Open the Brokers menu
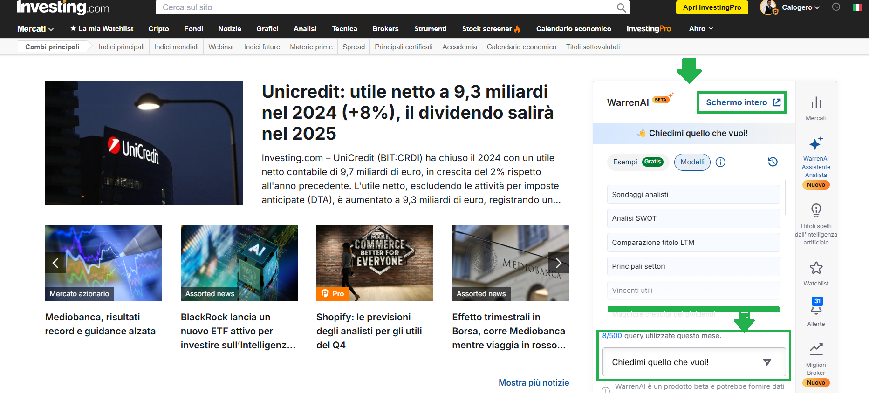This screenshot has width=869, height=393. 385,29
